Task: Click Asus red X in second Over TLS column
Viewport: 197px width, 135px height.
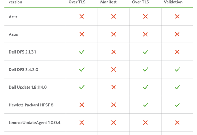Action: (x=145, y=34)
